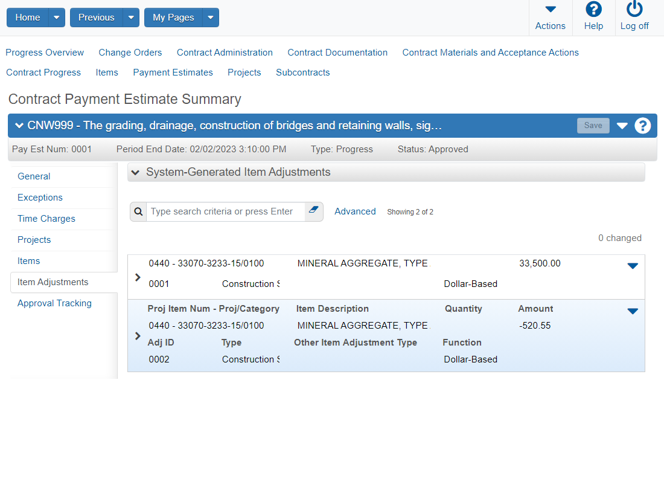Select the Item Adjustments side tab
This screenshot has width=664, height=499.
pyautogui.click(x=53, y=282)
